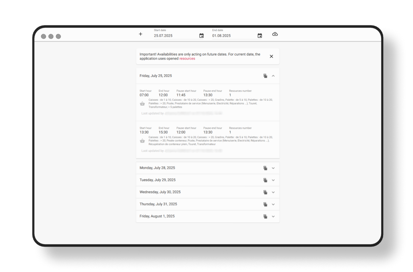Open the Start date calendar picker
This screenshot has height=272, width=413.
pos(202,36)
